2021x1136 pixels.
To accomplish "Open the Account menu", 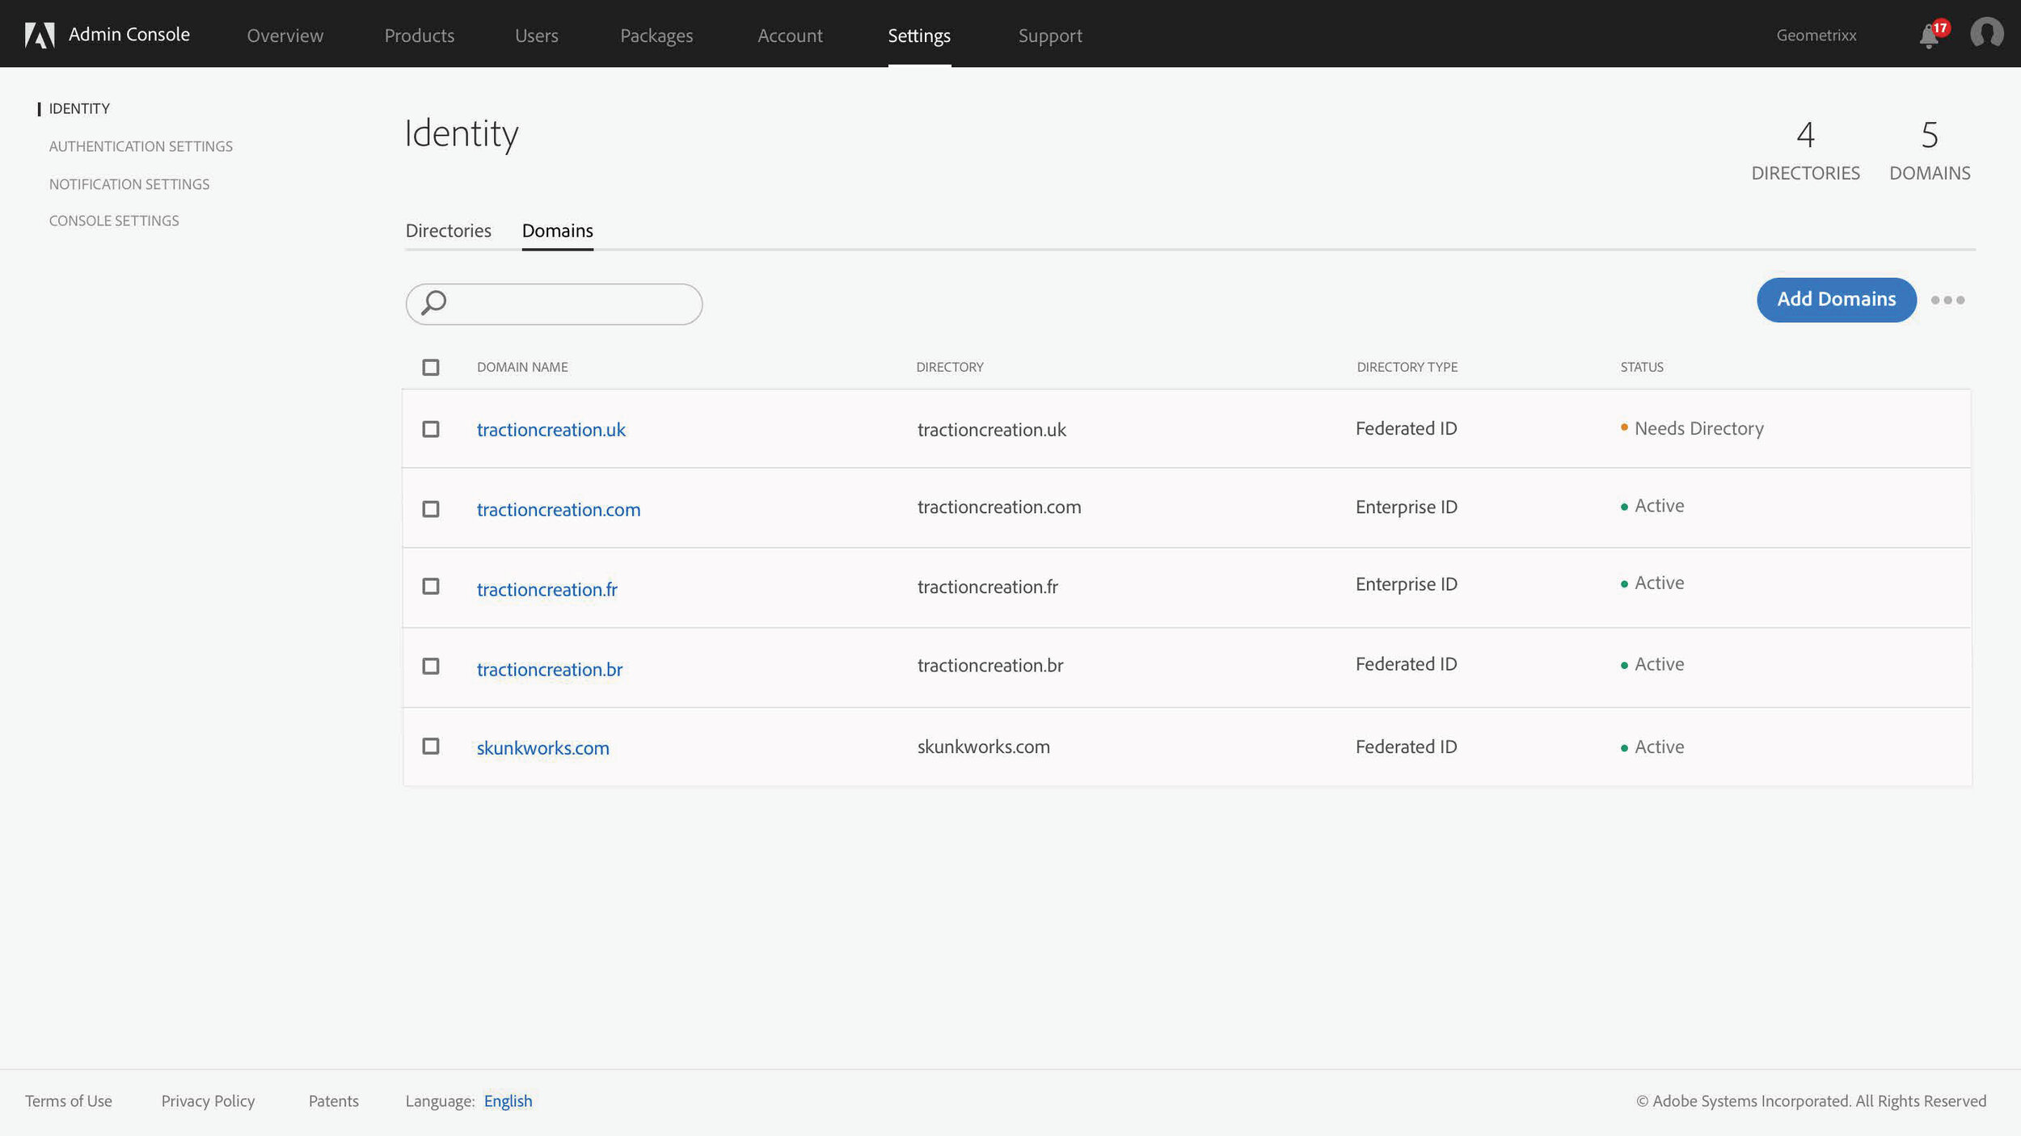I will (x=790, y=36).
